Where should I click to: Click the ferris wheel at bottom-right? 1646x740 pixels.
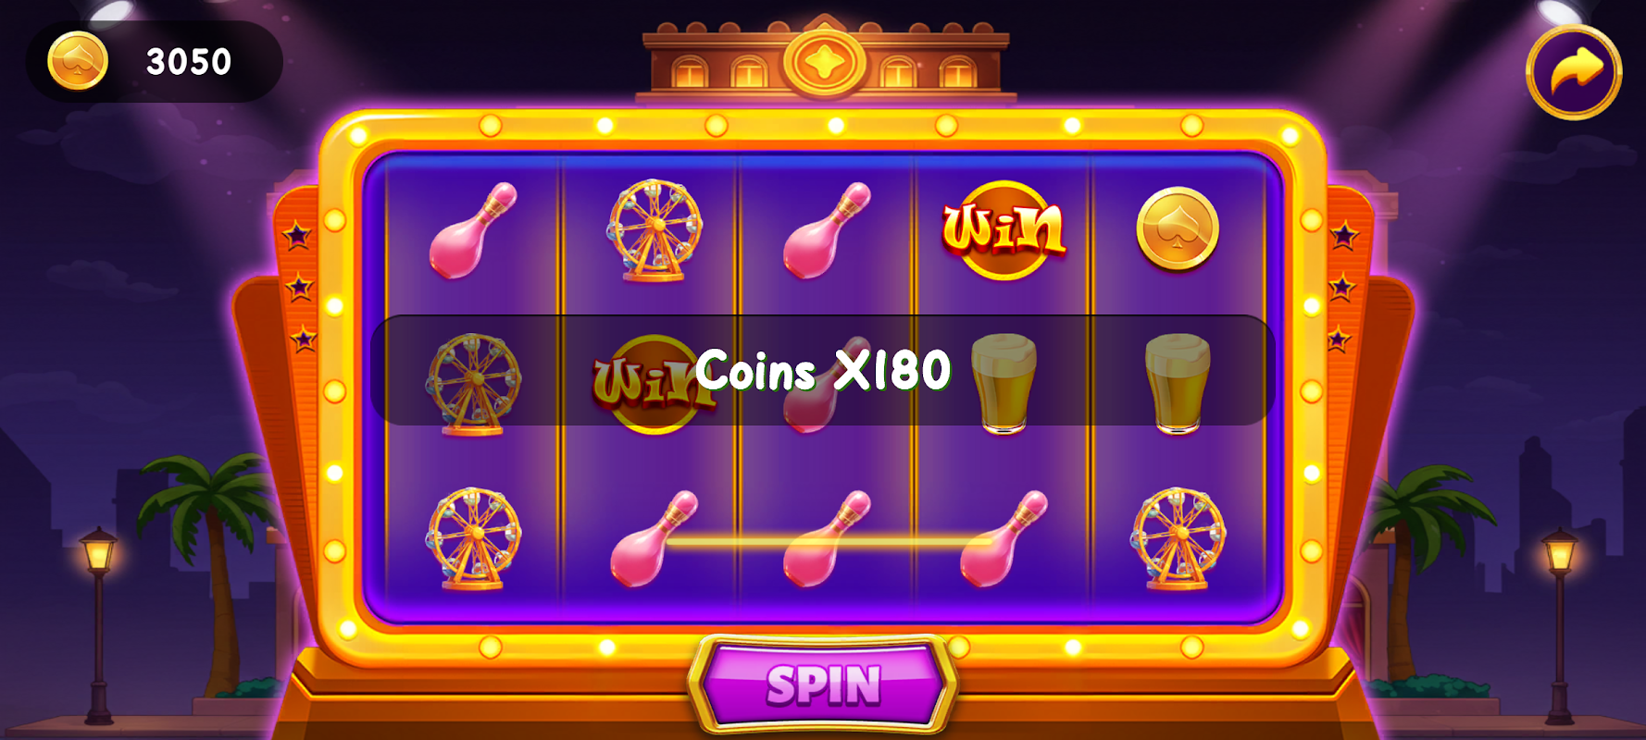tap(1178, 538)
